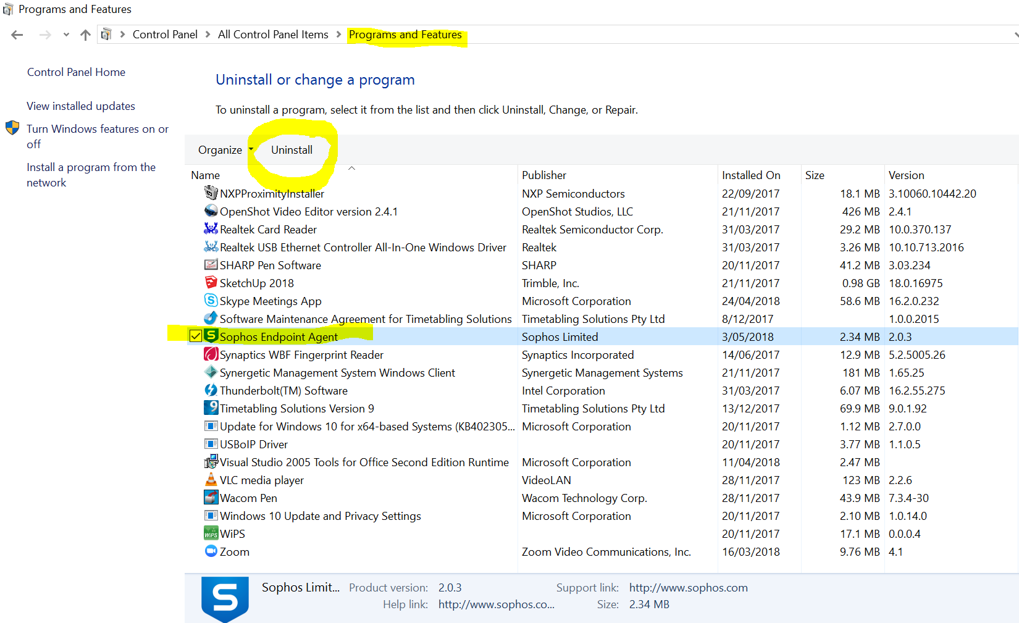The height and width of the screenshot is (623, 1019).
Task: Select the 0.98 GB size cell
Action: point(862,283)
